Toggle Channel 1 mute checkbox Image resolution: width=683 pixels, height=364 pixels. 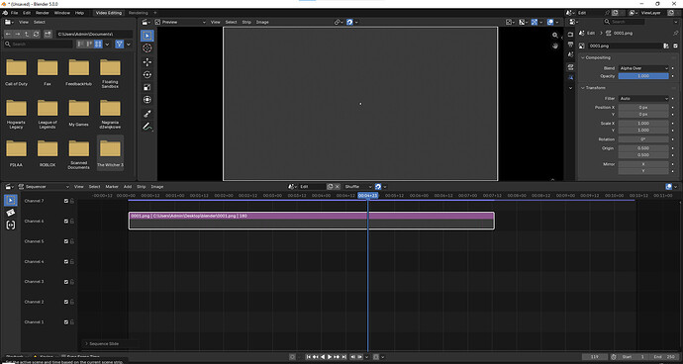pos(66,322)
